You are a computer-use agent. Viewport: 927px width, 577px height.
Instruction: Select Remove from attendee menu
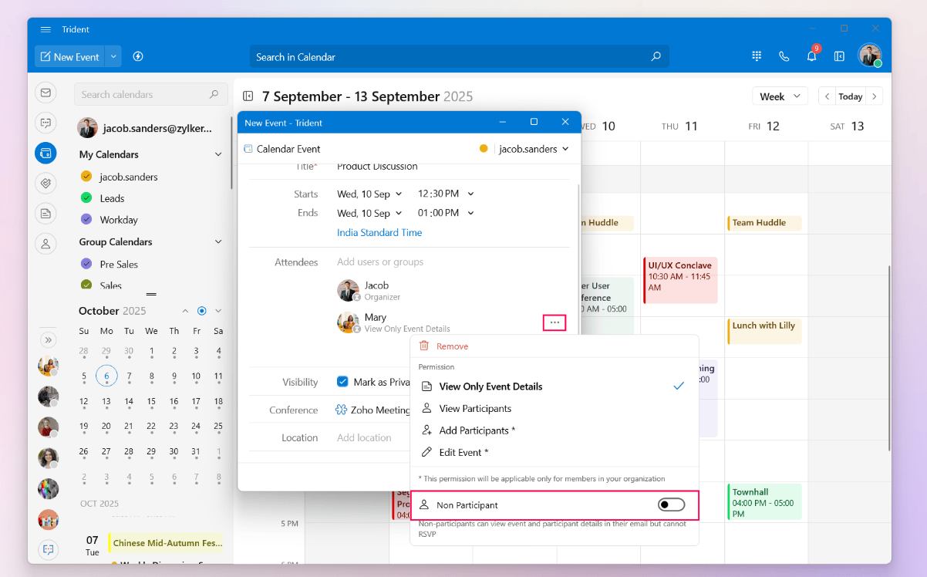click(554, 346)
